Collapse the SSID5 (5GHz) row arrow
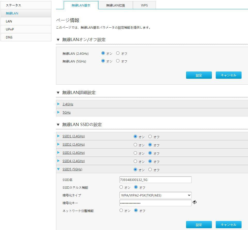This screenshot has width=248, height=230. [x=58, y=169]
